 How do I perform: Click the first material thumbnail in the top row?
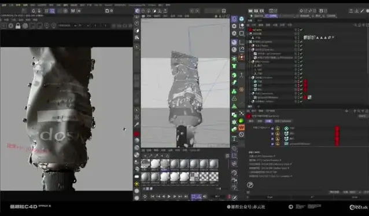pos(145,163)
